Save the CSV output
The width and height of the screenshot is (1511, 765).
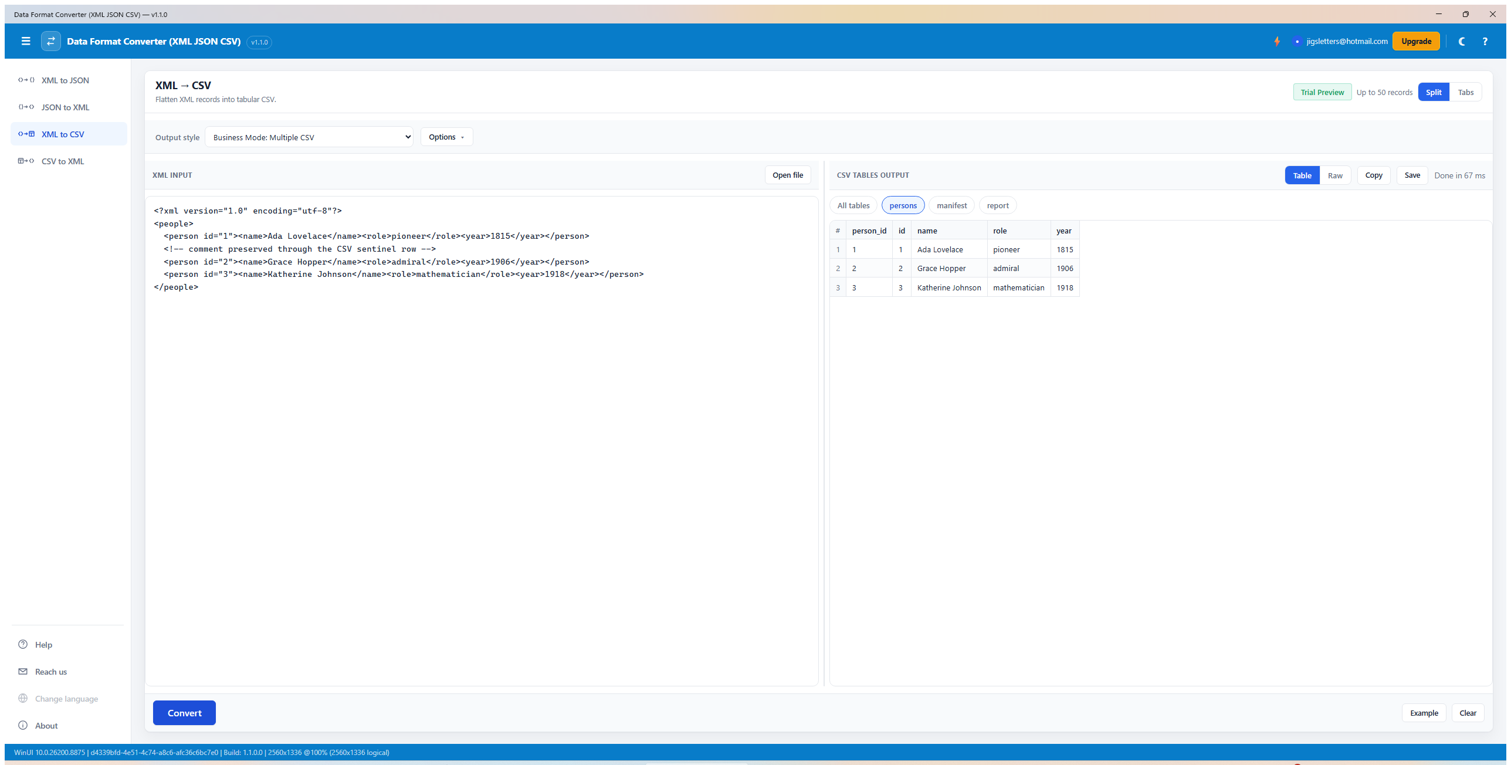point(1412,175)
